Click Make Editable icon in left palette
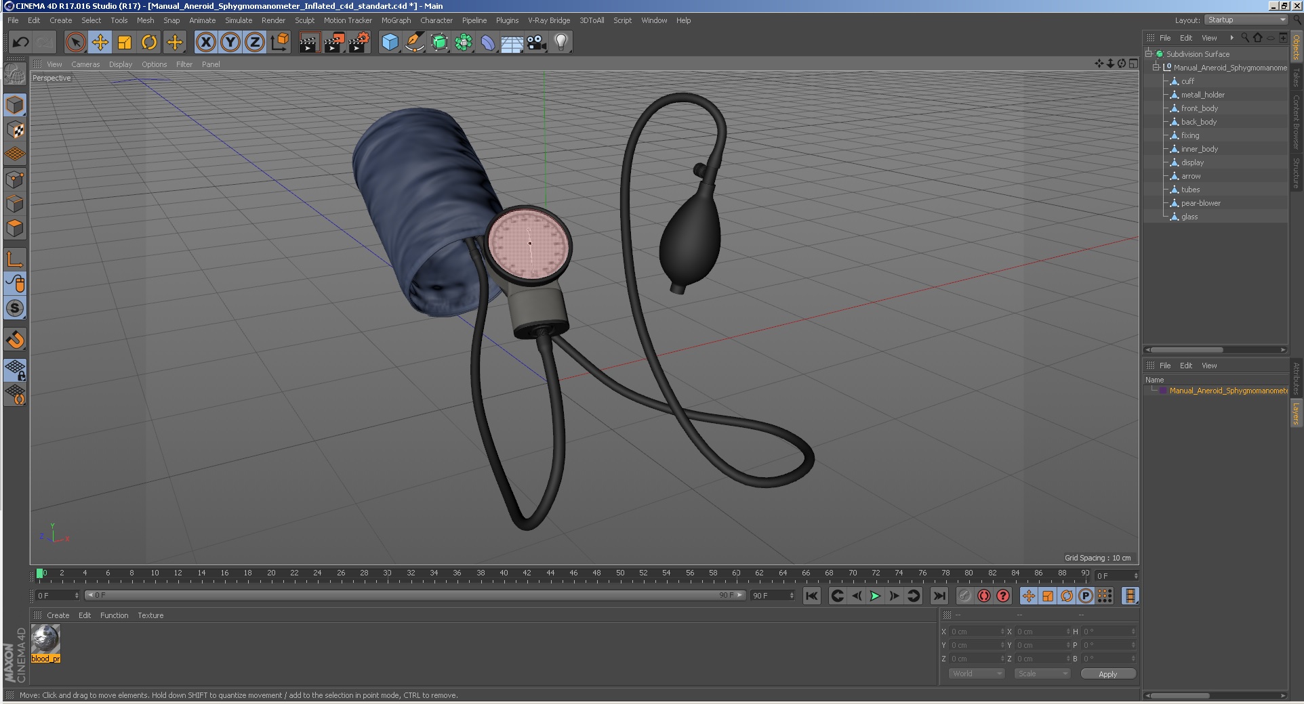The image size is (1304, 704). (15, 74)
